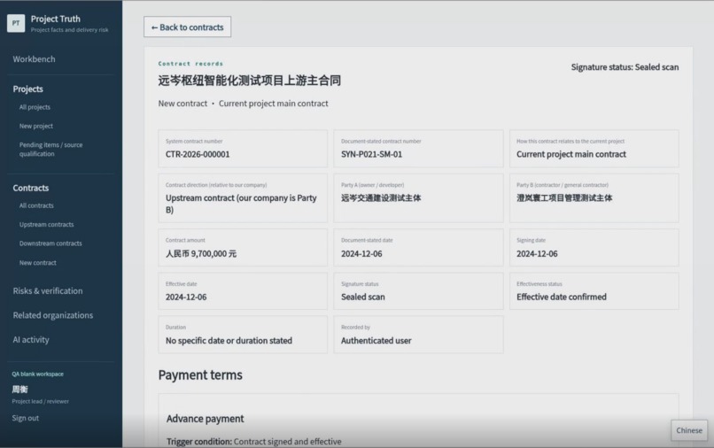Open New project page
Screen dimensions: 714x448
click(x=36, y=126)
